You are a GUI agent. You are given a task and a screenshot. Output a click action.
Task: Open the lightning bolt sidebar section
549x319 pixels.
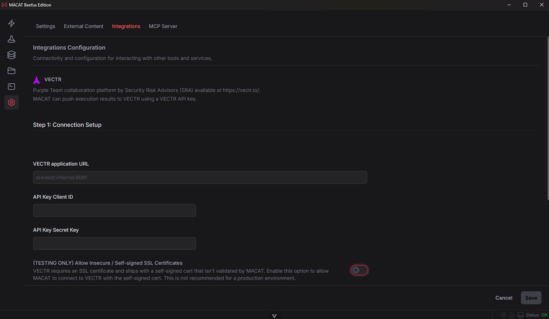(x=11, y=23)
